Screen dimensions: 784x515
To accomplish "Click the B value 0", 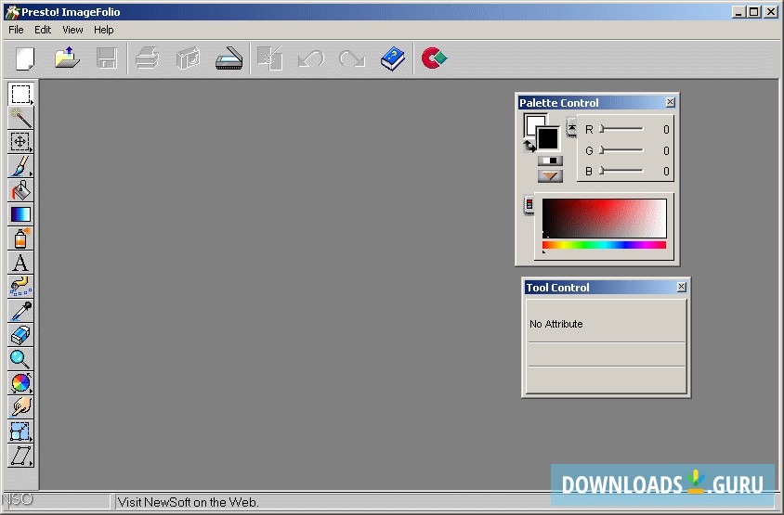I will 666,172.
